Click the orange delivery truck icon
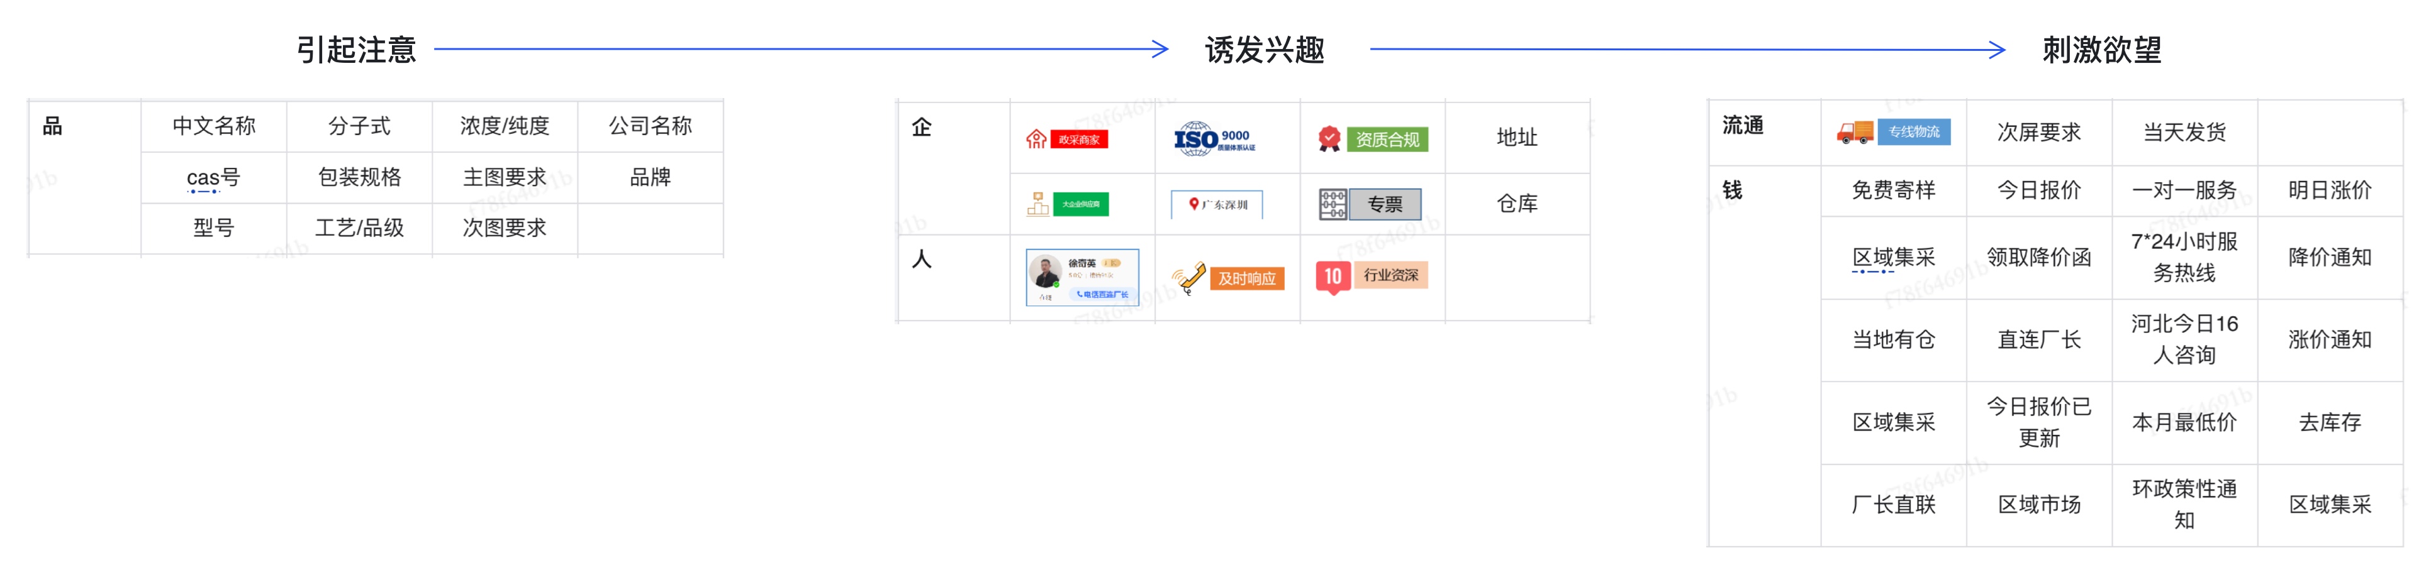The image size is (2431, 575). click(x=1855, y=132)
